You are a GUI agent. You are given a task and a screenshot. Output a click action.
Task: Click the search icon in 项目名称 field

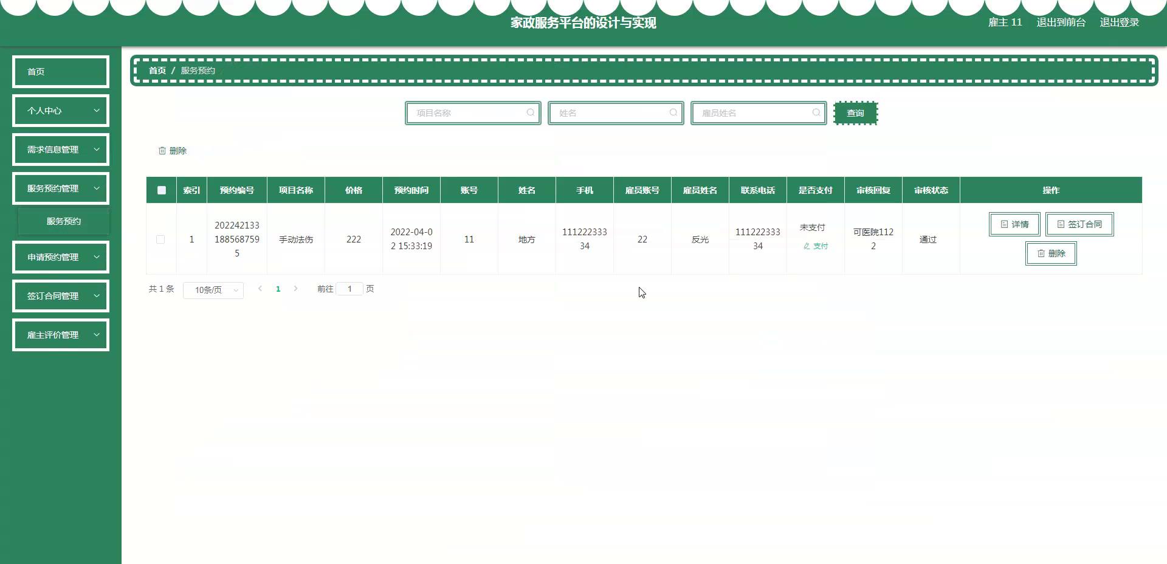pos(530,112)
